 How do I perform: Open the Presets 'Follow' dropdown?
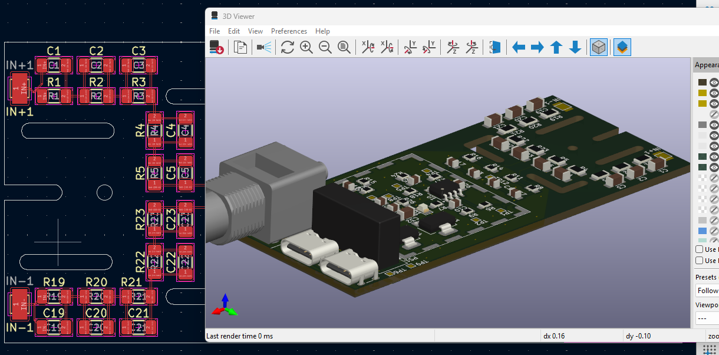[x=707, y=291]
